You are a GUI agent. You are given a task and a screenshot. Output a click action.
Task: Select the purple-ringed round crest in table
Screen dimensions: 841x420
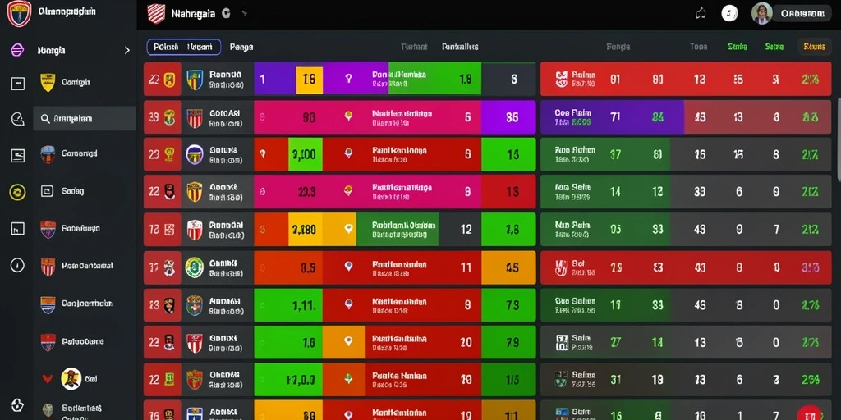[194, 154]
